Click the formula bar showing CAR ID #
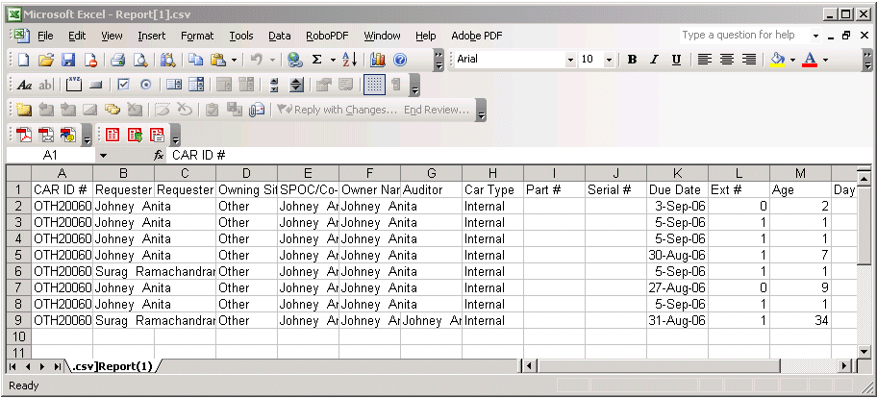 (x=520, y=156)
